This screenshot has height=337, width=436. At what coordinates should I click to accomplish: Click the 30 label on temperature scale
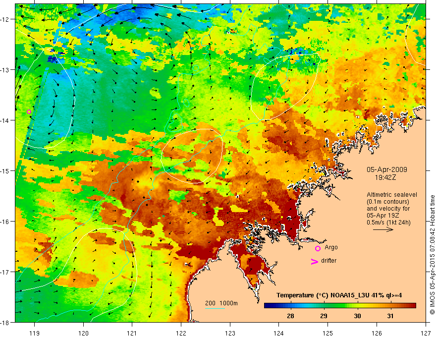click(357, 316)
